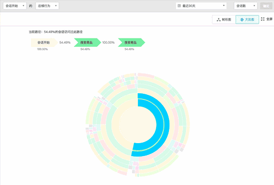Click the grayed button at top right
This screenshot has width=274, height=185.
(x=266, y=6)
